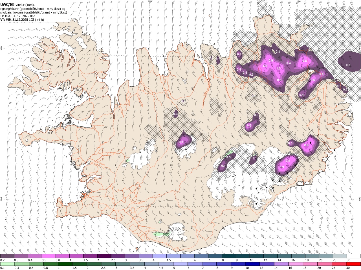The height and width of the screenshot is (270, 361).
Task: Click the dark teal 8 upper legend swatch
Action: pos(228,256)
